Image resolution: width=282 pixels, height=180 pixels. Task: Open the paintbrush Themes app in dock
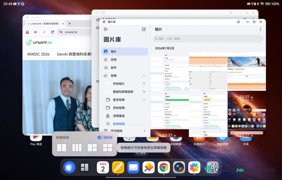click(x=149, y=167)
